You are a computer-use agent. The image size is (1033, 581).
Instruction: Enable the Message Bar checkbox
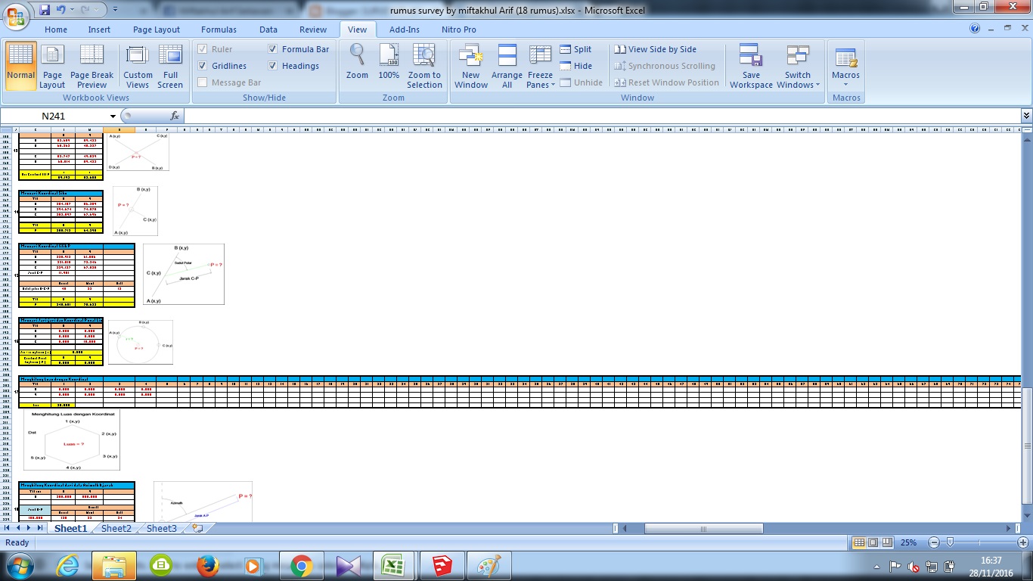[x=202, y=82]
